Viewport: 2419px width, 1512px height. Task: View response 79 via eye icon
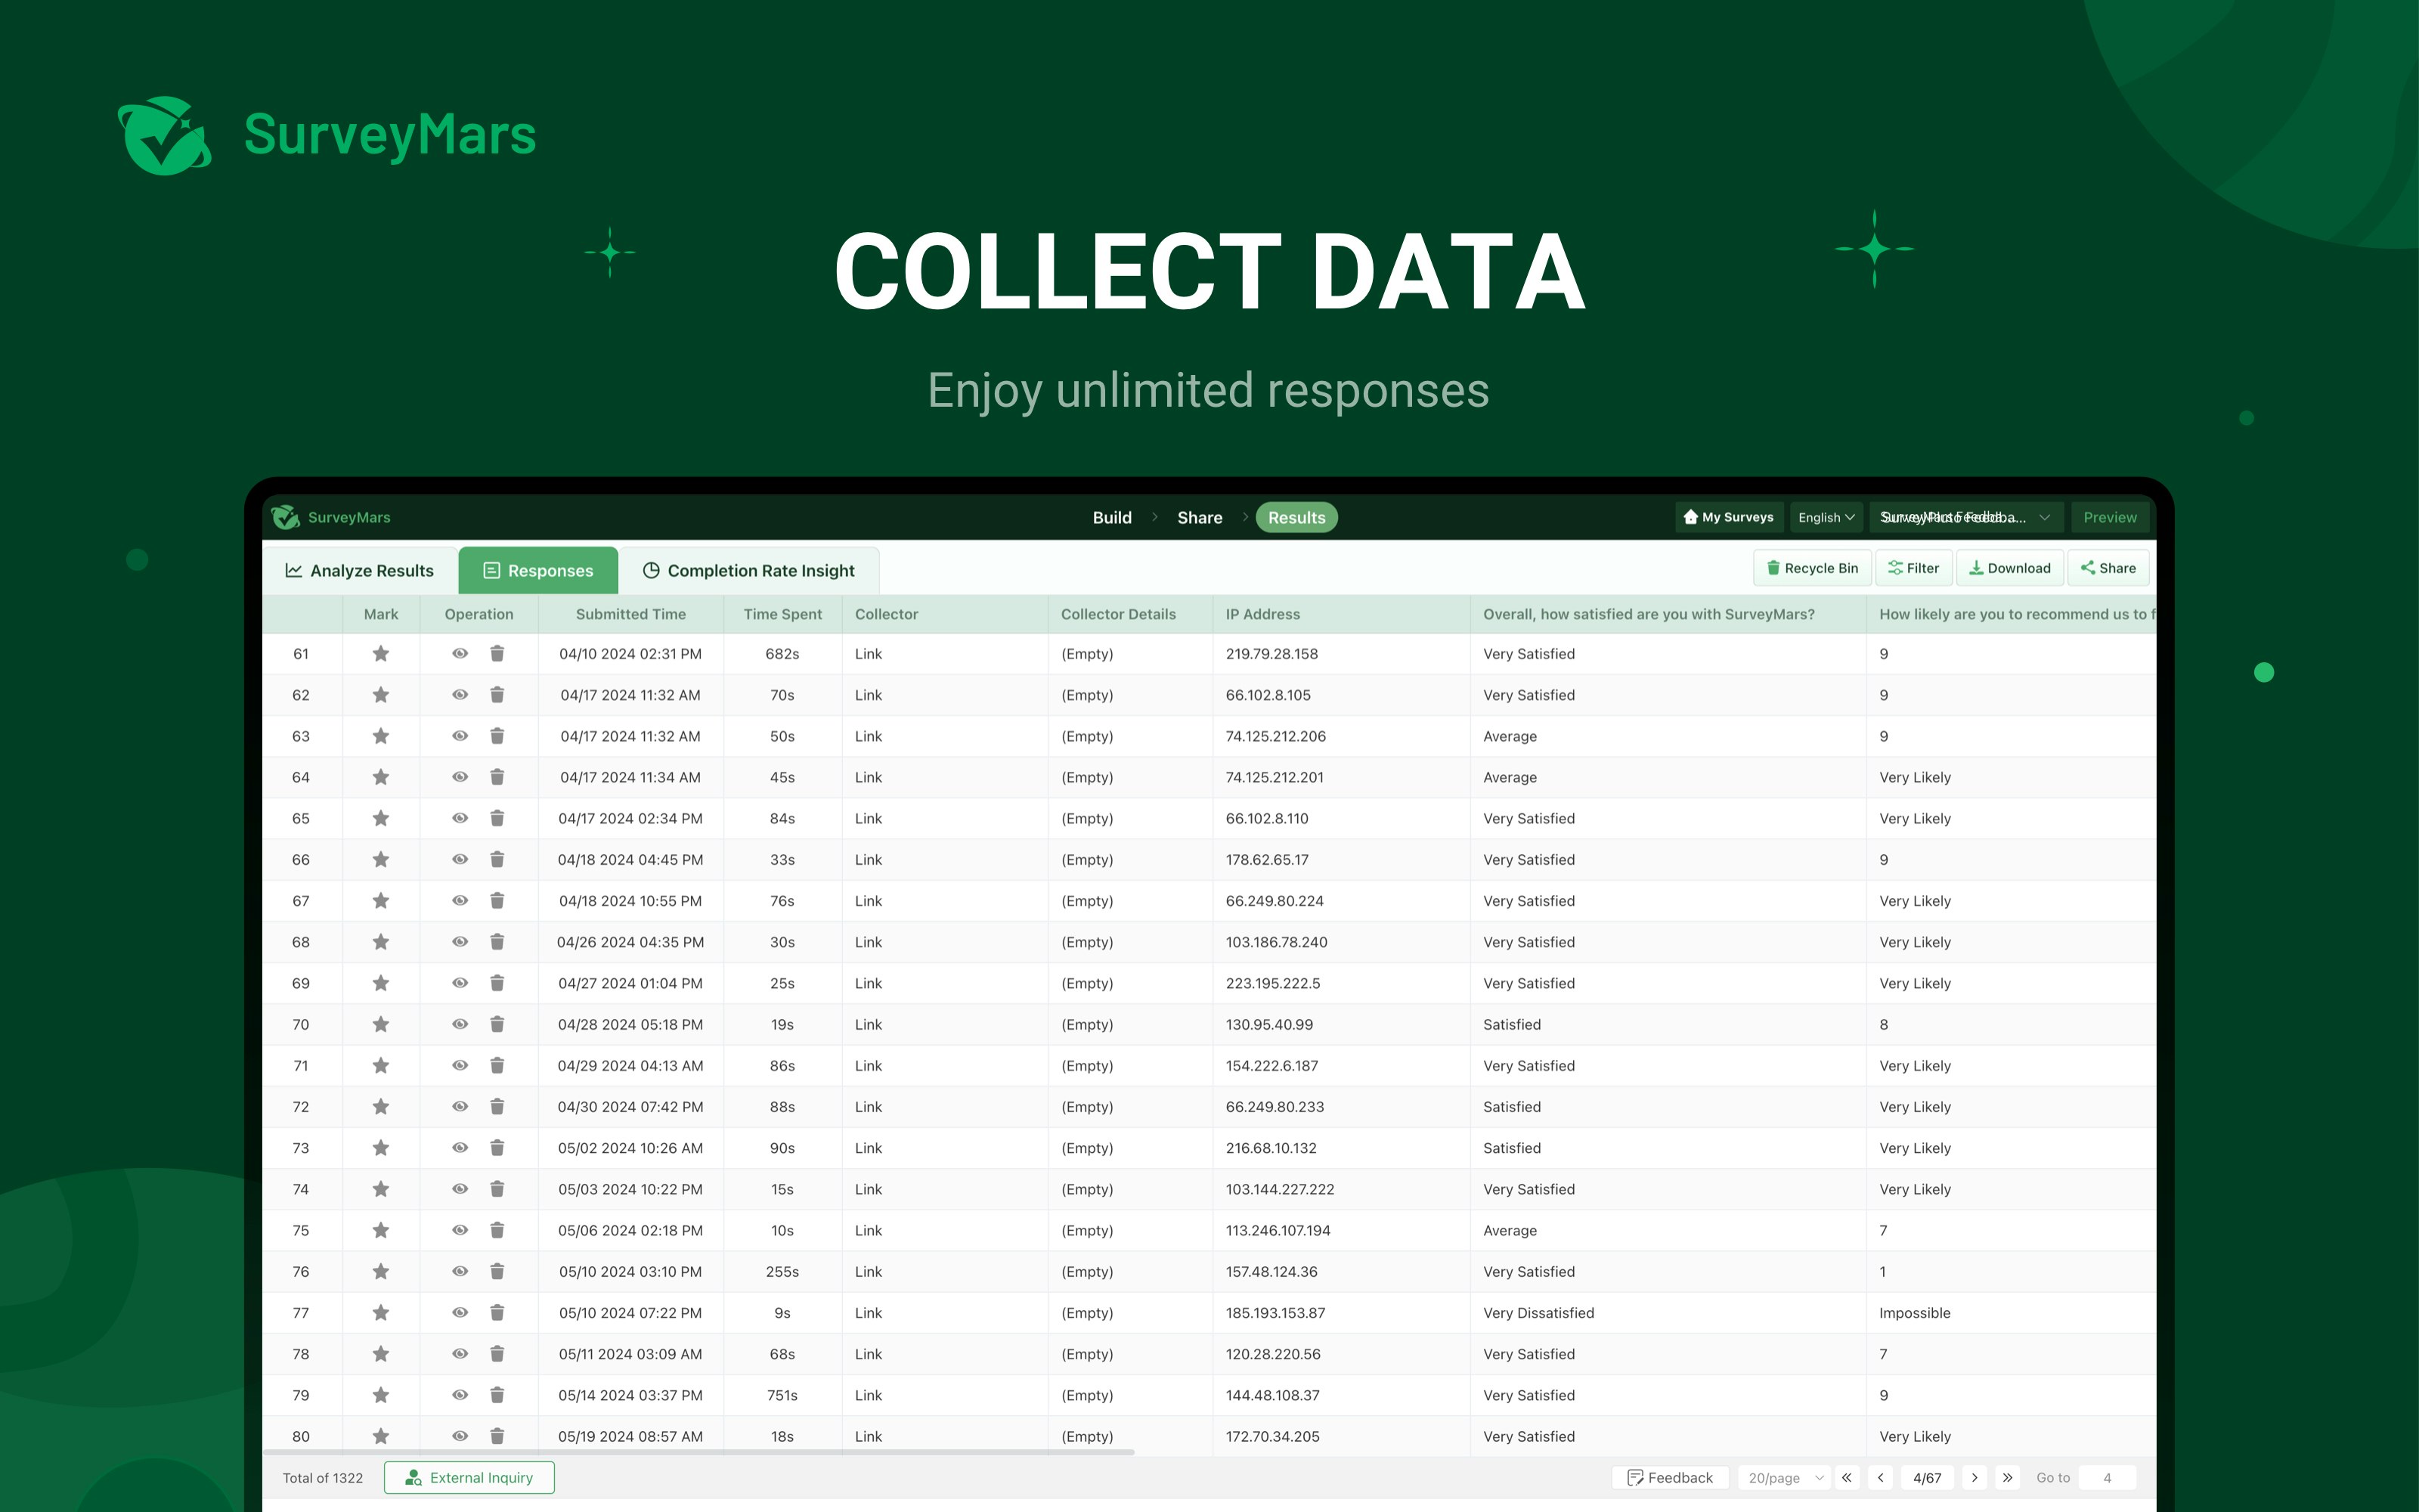coord(460,1395)
